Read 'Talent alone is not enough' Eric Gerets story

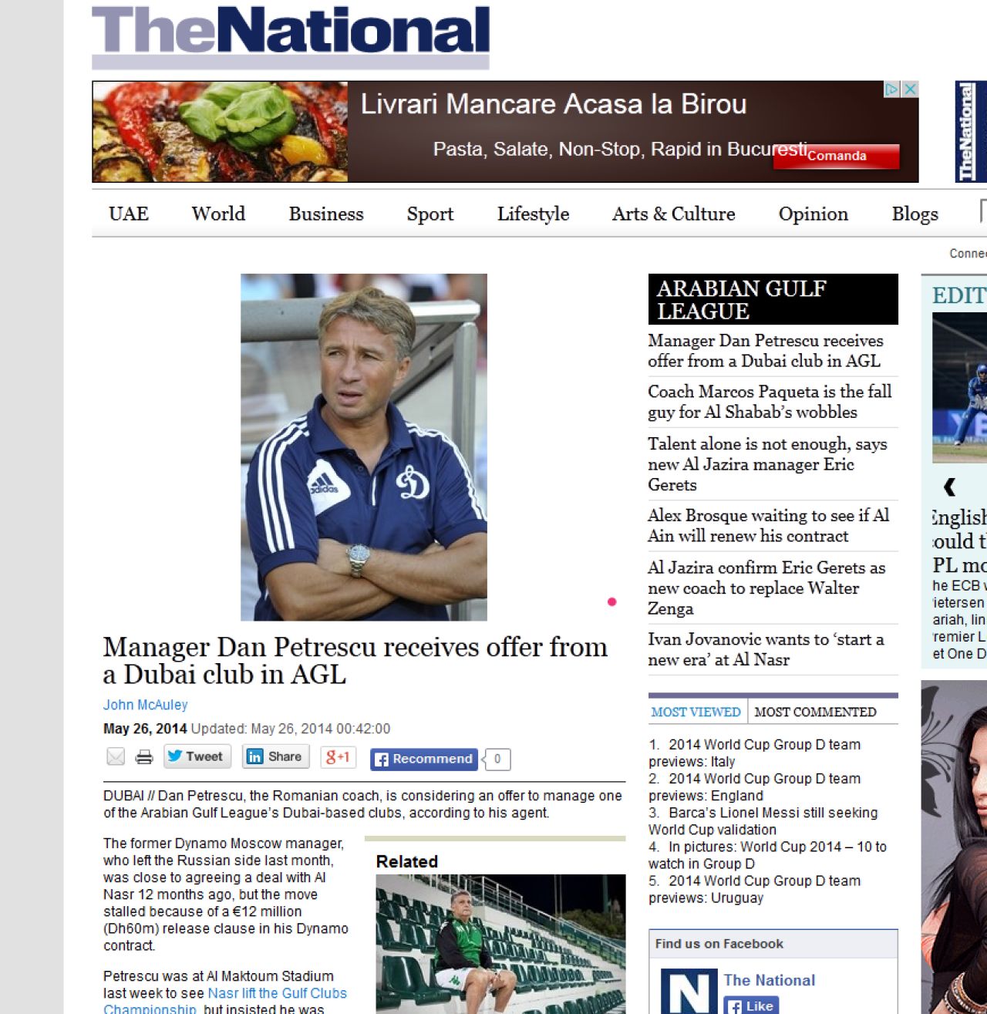click(x=767, y=464)
